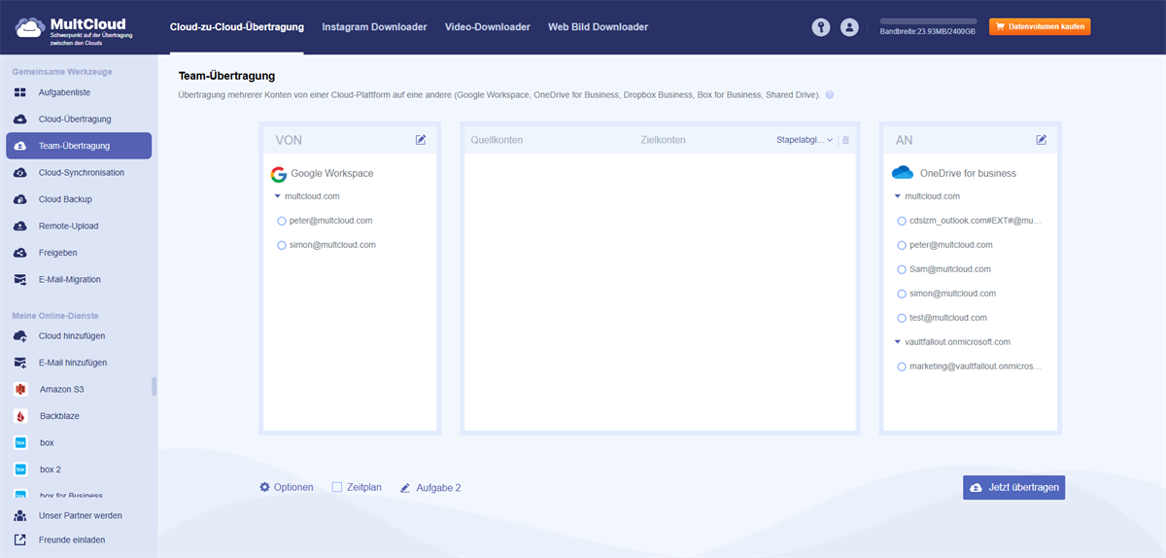Viewport: 1166px width, 558px height.
Task: Edit the VON source panel
Action: point(421,140)
